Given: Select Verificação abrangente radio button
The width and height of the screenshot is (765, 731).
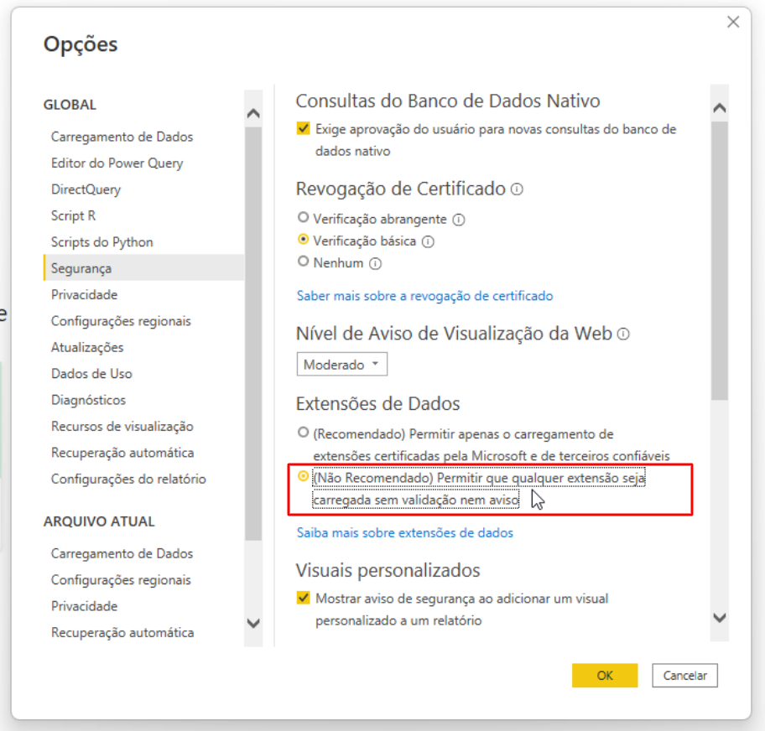Looking at the screenshot, I should tap(303, 217).
